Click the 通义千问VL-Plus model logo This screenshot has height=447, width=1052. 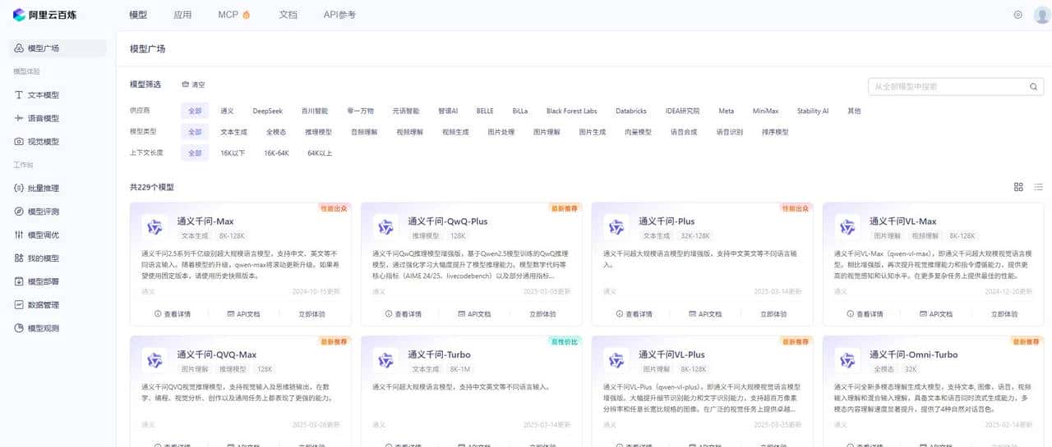tap(616, 359)
